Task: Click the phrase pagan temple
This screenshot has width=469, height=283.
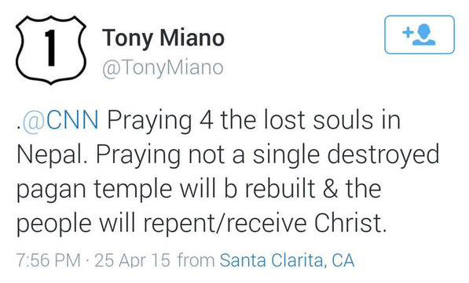Action: coord(94,190)
